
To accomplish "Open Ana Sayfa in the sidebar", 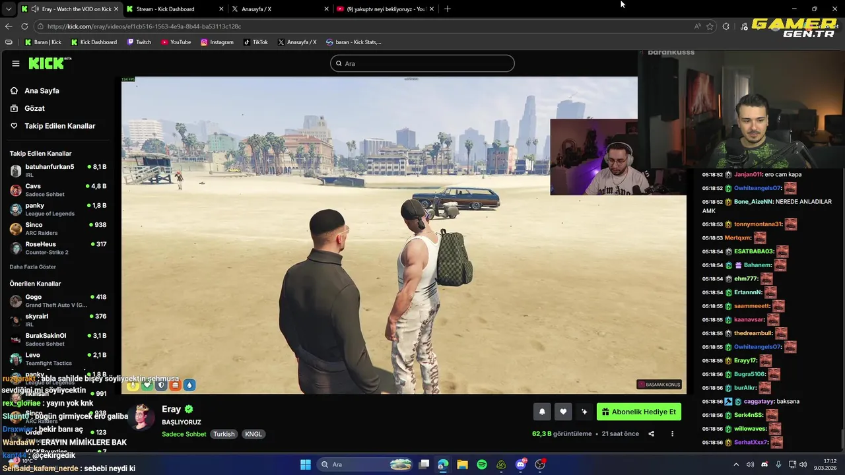I will [x=42, y=91].
